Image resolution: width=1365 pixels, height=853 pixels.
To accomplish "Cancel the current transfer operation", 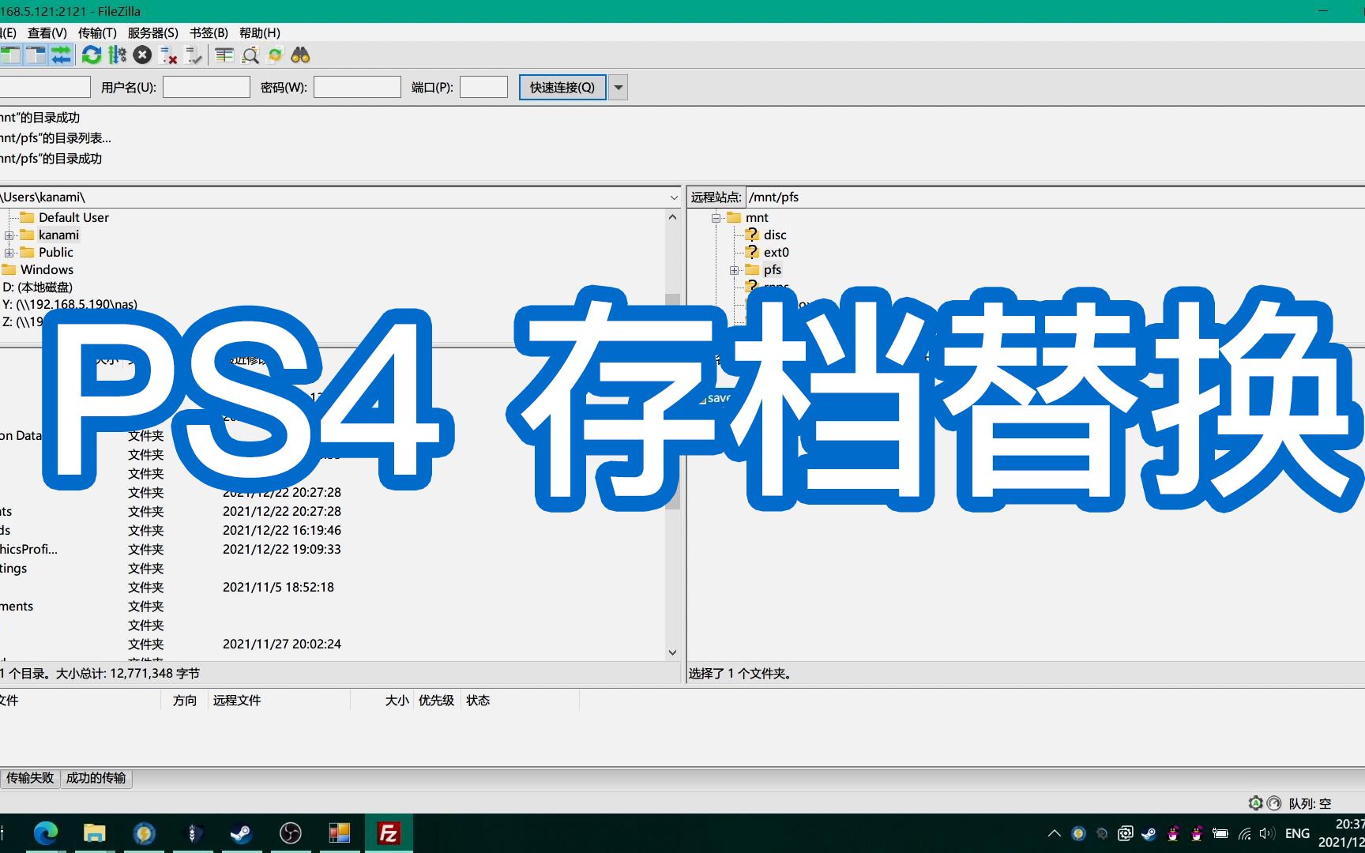I will pos(142,55).
